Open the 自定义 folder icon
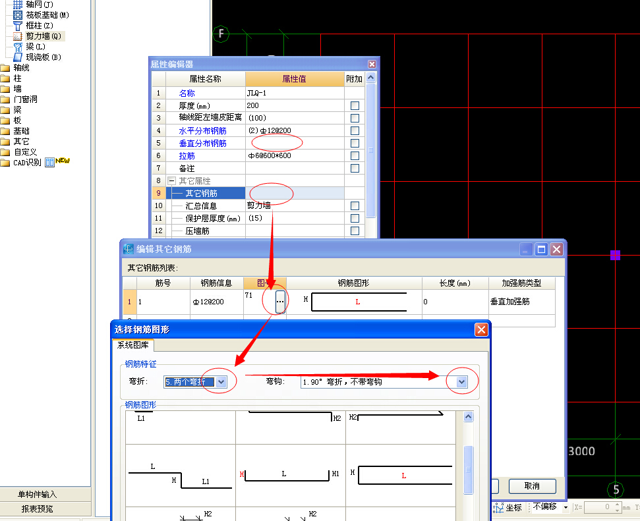640x521 pixels. click(x=5, y=153)
